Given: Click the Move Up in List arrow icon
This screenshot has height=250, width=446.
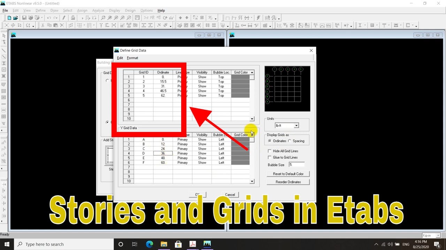Looking at the screenshot, I should tap(180, 18).
